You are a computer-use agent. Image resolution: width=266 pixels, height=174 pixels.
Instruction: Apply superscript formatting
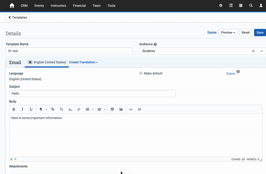[x=79, y=109]
